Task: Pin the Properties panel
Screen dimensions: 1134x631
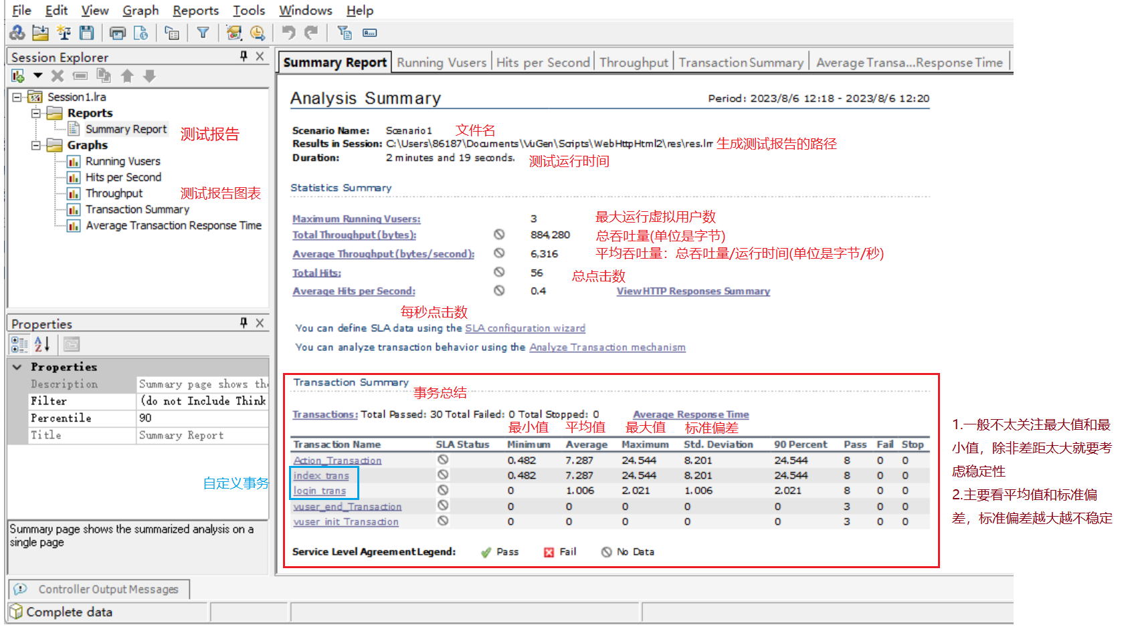Action: 244,324
